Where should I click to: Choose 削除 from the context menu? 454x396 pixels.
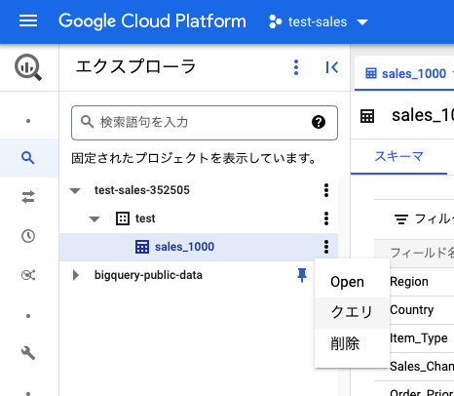pyautogui.click(x=352, y=343)
